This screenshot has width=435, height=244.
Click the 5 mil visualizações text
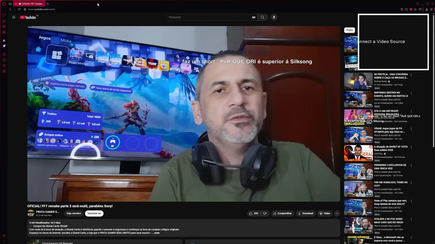(39, 223)
